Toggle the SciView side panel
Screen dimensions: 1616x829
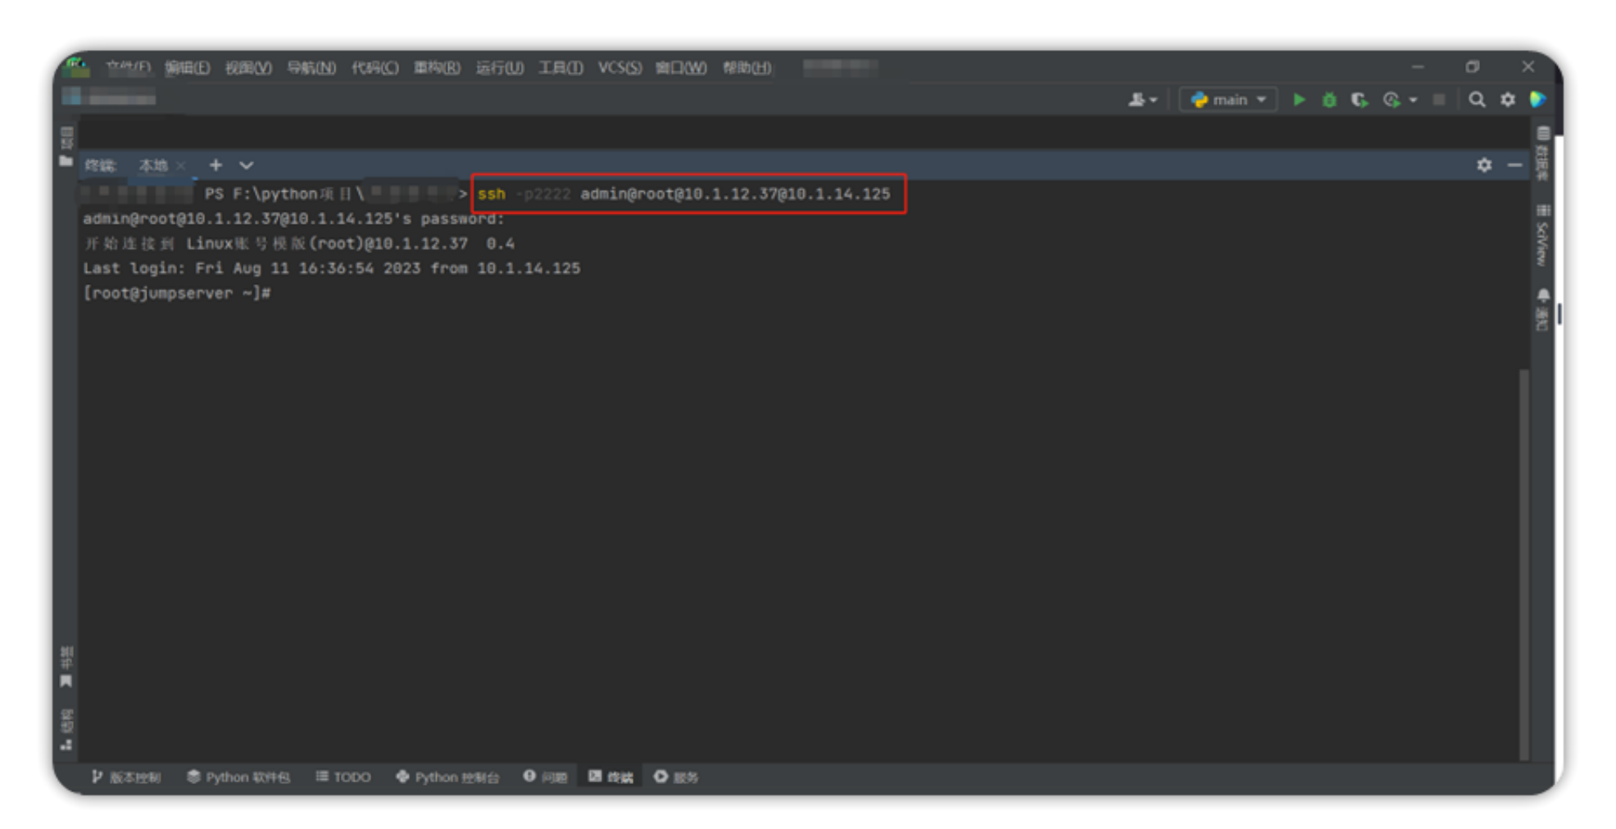tap(1543, 236)
